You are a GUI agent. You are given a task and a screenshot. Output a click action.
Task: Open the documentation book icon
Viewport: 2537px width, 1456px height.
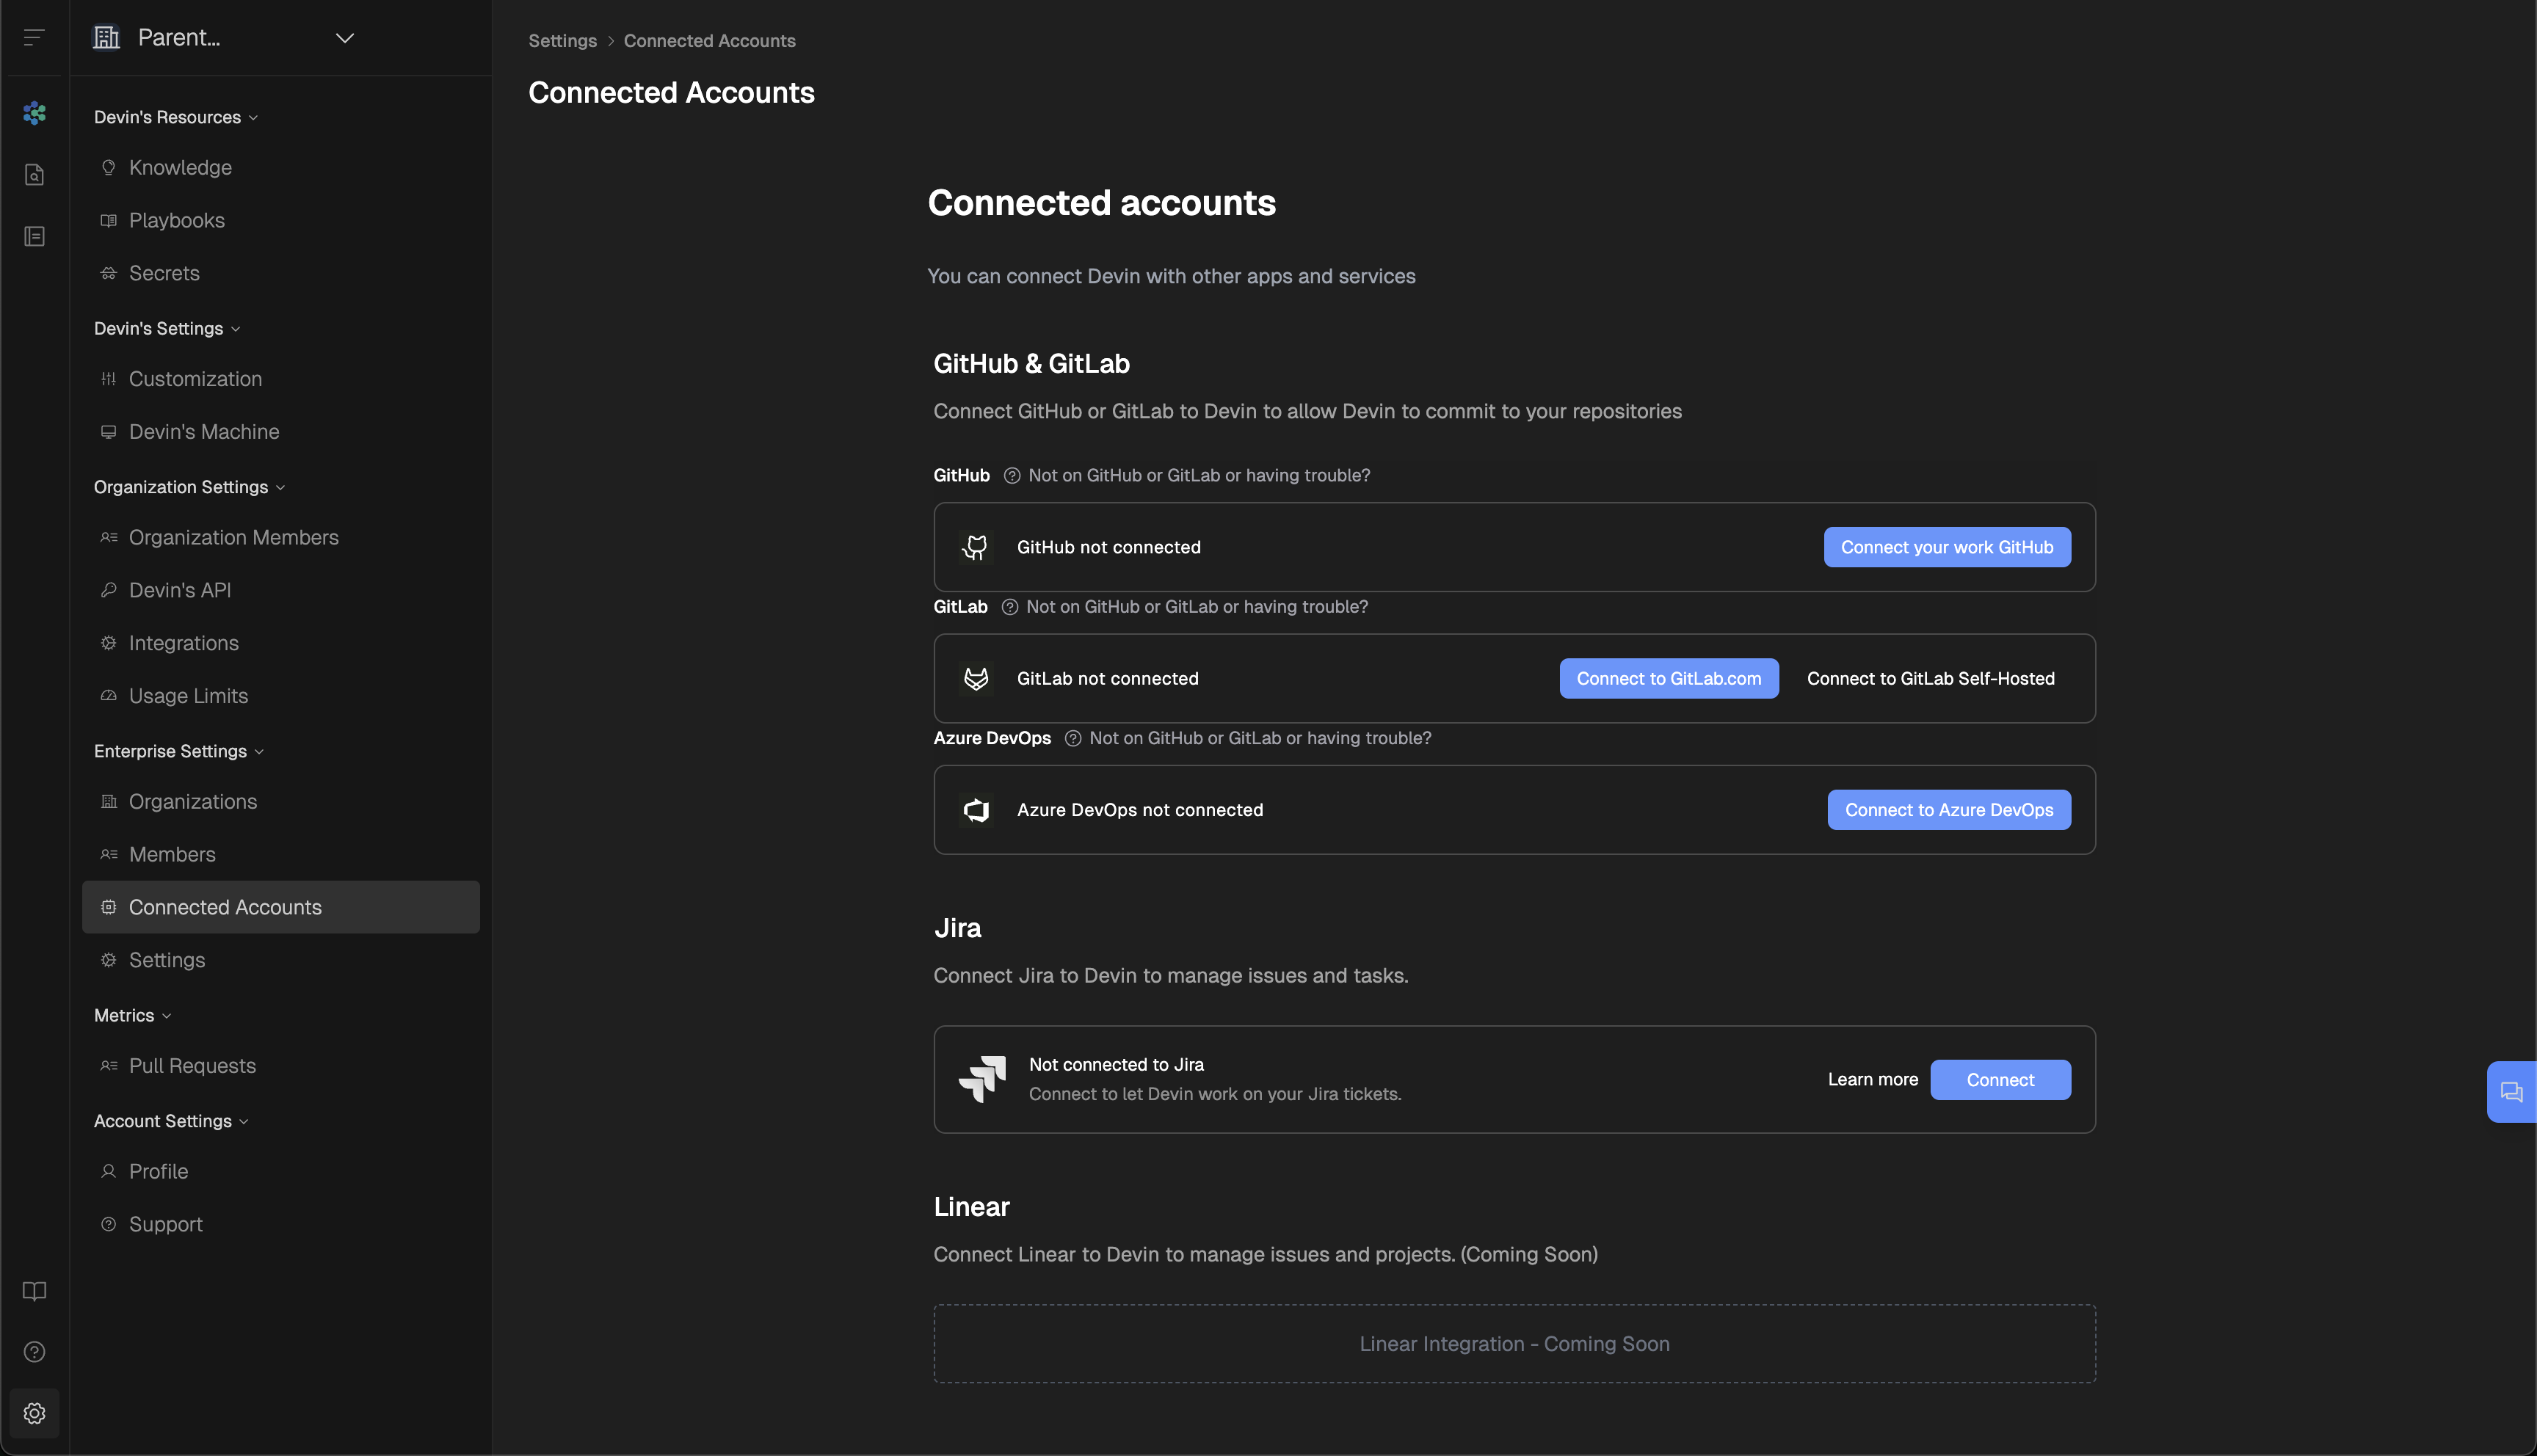(34, 1291)
